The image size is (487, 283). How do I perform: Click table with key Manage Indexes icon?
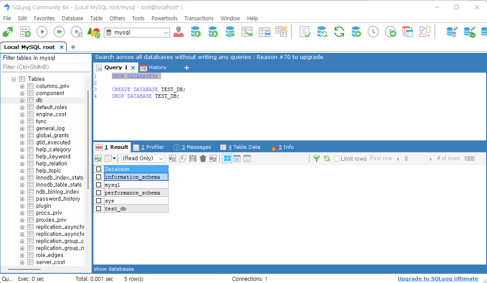(x=282, y=32)
